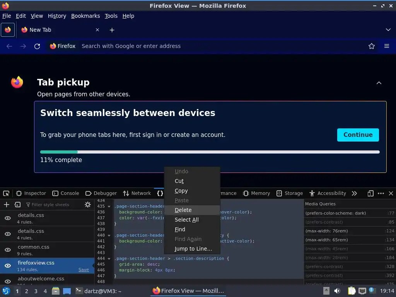Click the 11% setup progress bar
This screenshot has height=297, width=396.
(210, 152)
